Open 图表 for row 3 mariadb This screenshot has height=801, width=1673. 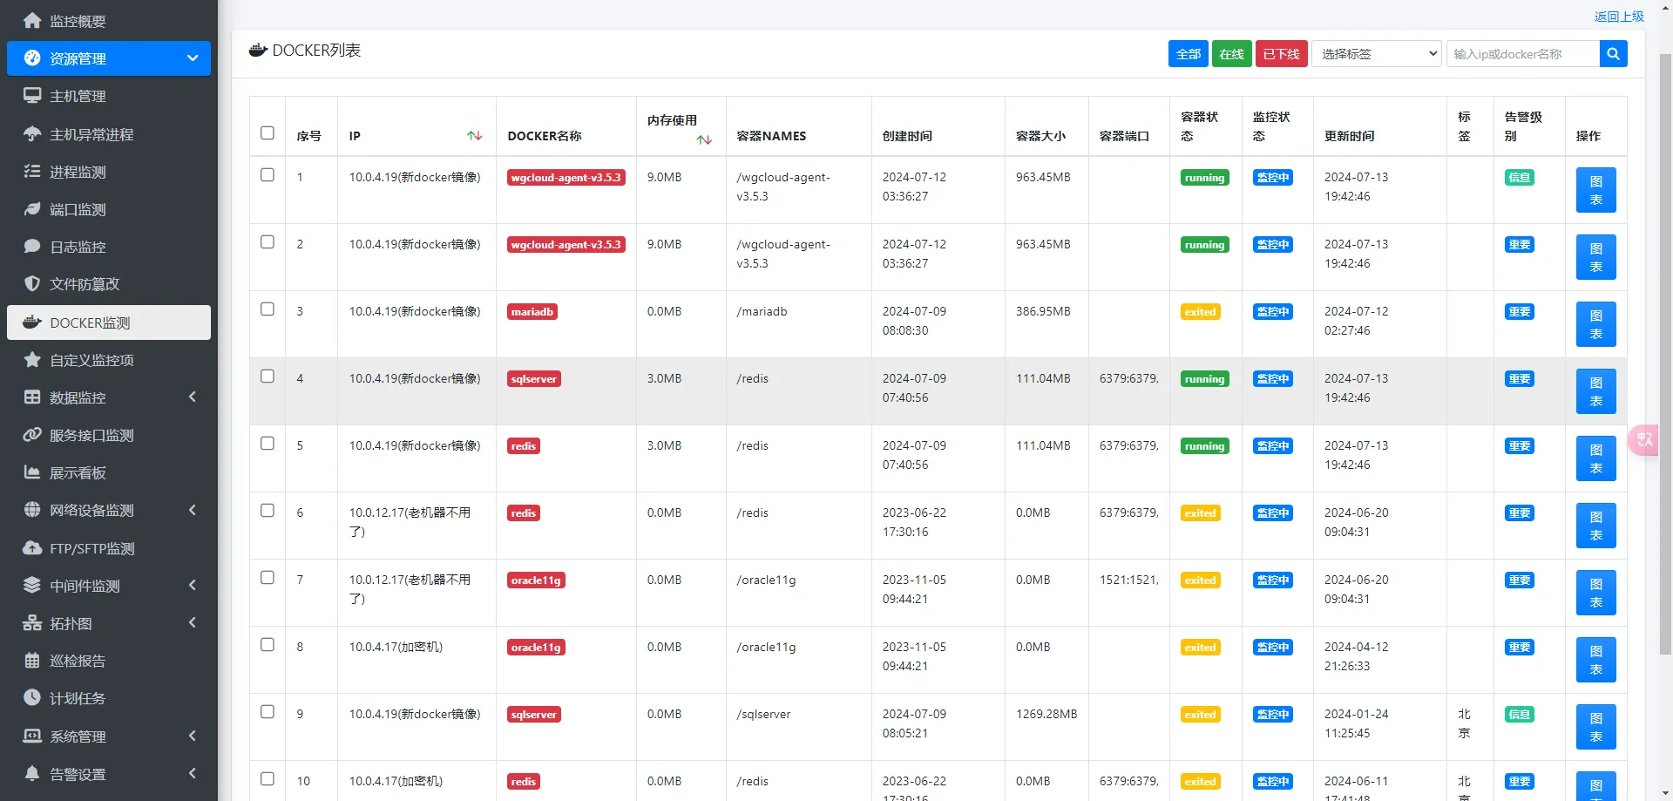coord(1596,324)
